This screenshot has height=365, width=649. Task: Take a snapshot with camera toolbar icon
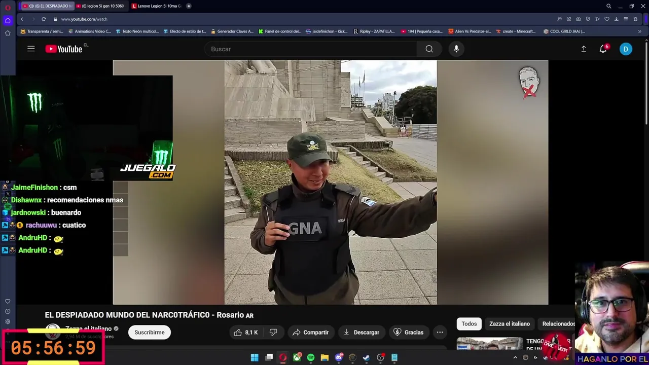[578, 19]
